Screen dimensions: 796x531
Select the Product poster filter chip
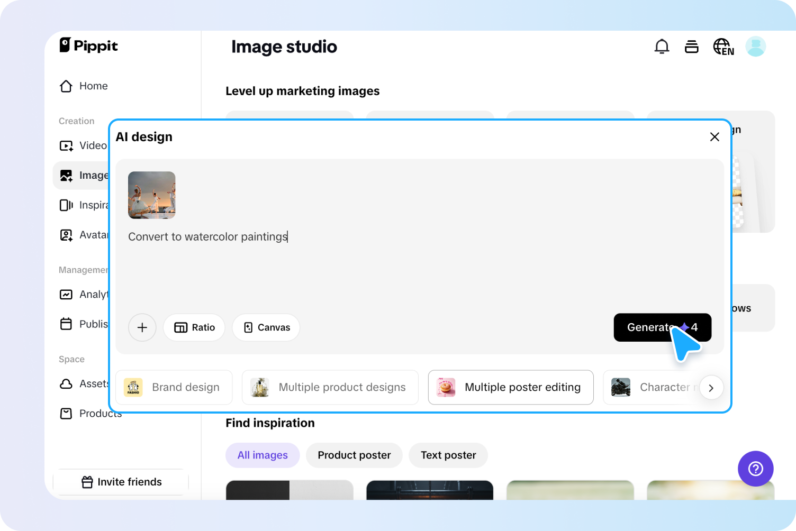354,455
